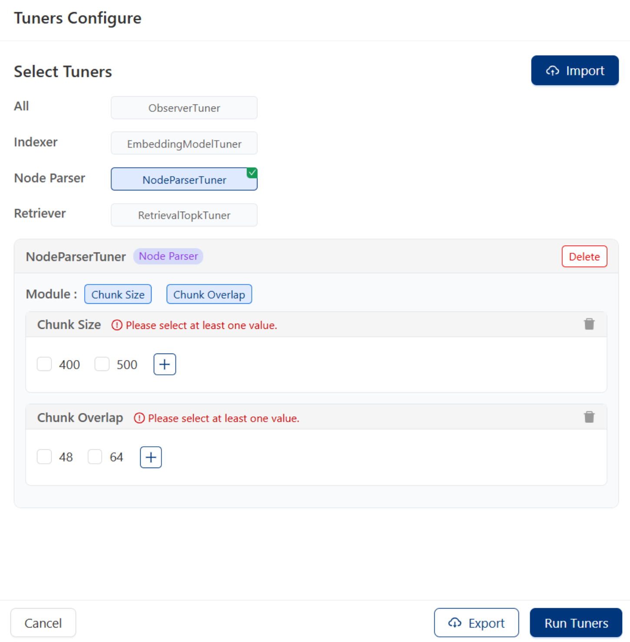The width and height of the screenshot is (630, 642).
Task: Delete the NodeParserTuner card
Action: [584, 256]
